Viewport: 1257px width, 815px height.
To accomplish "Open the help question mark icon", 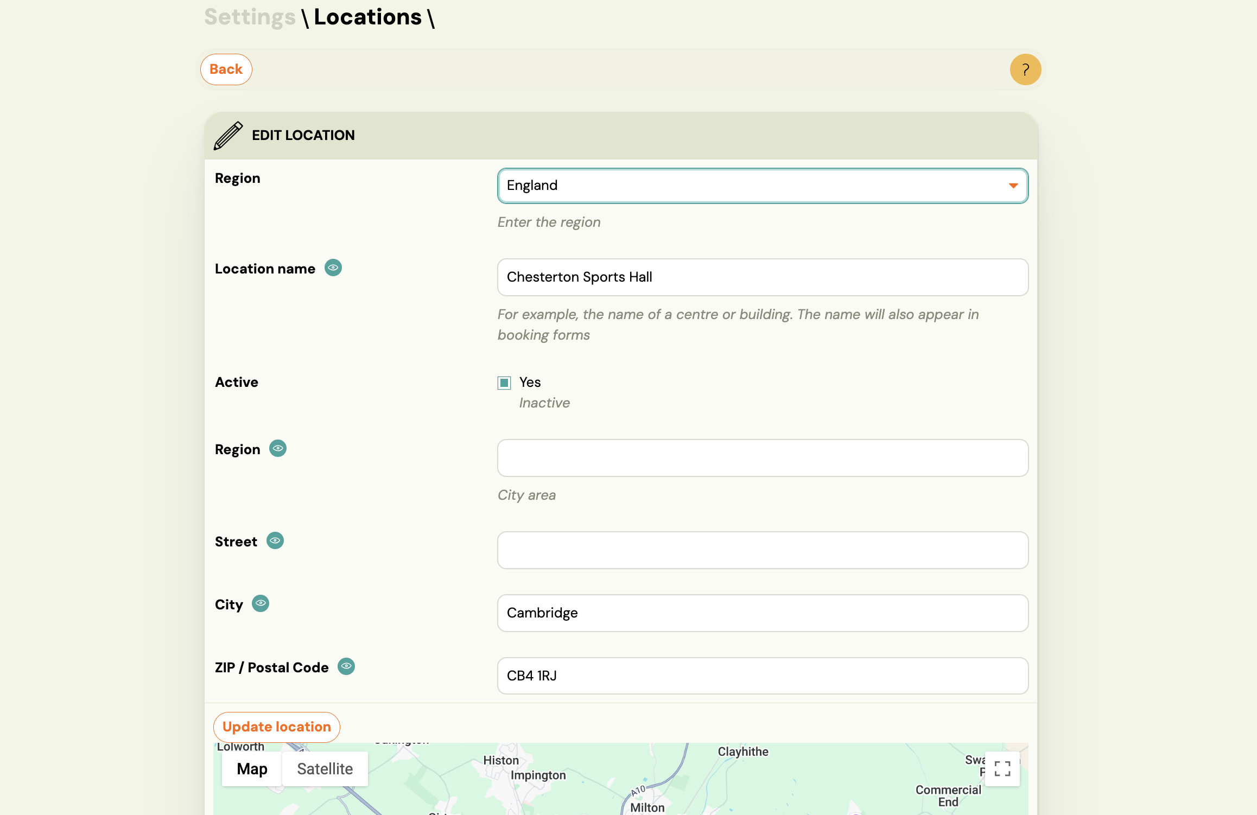I will (1025, 69).
